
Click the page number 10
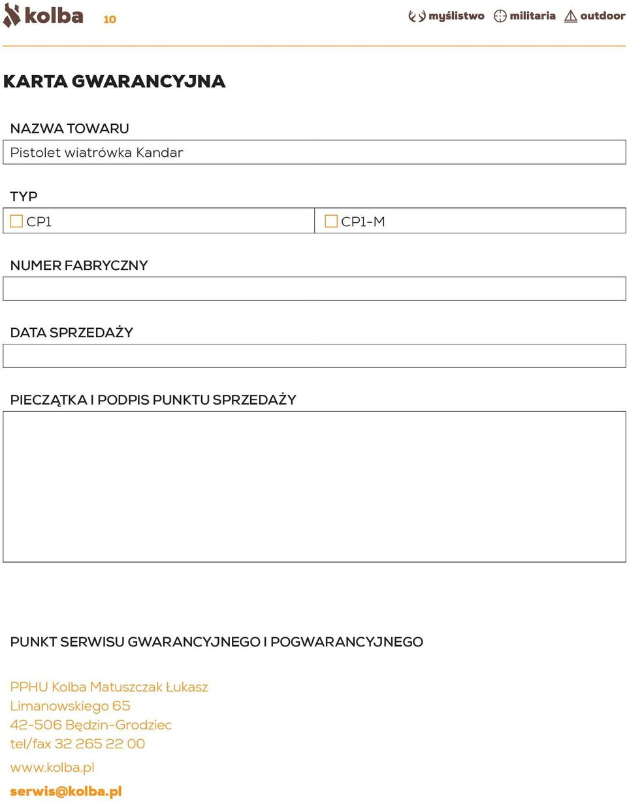click(x=110, y=20)
